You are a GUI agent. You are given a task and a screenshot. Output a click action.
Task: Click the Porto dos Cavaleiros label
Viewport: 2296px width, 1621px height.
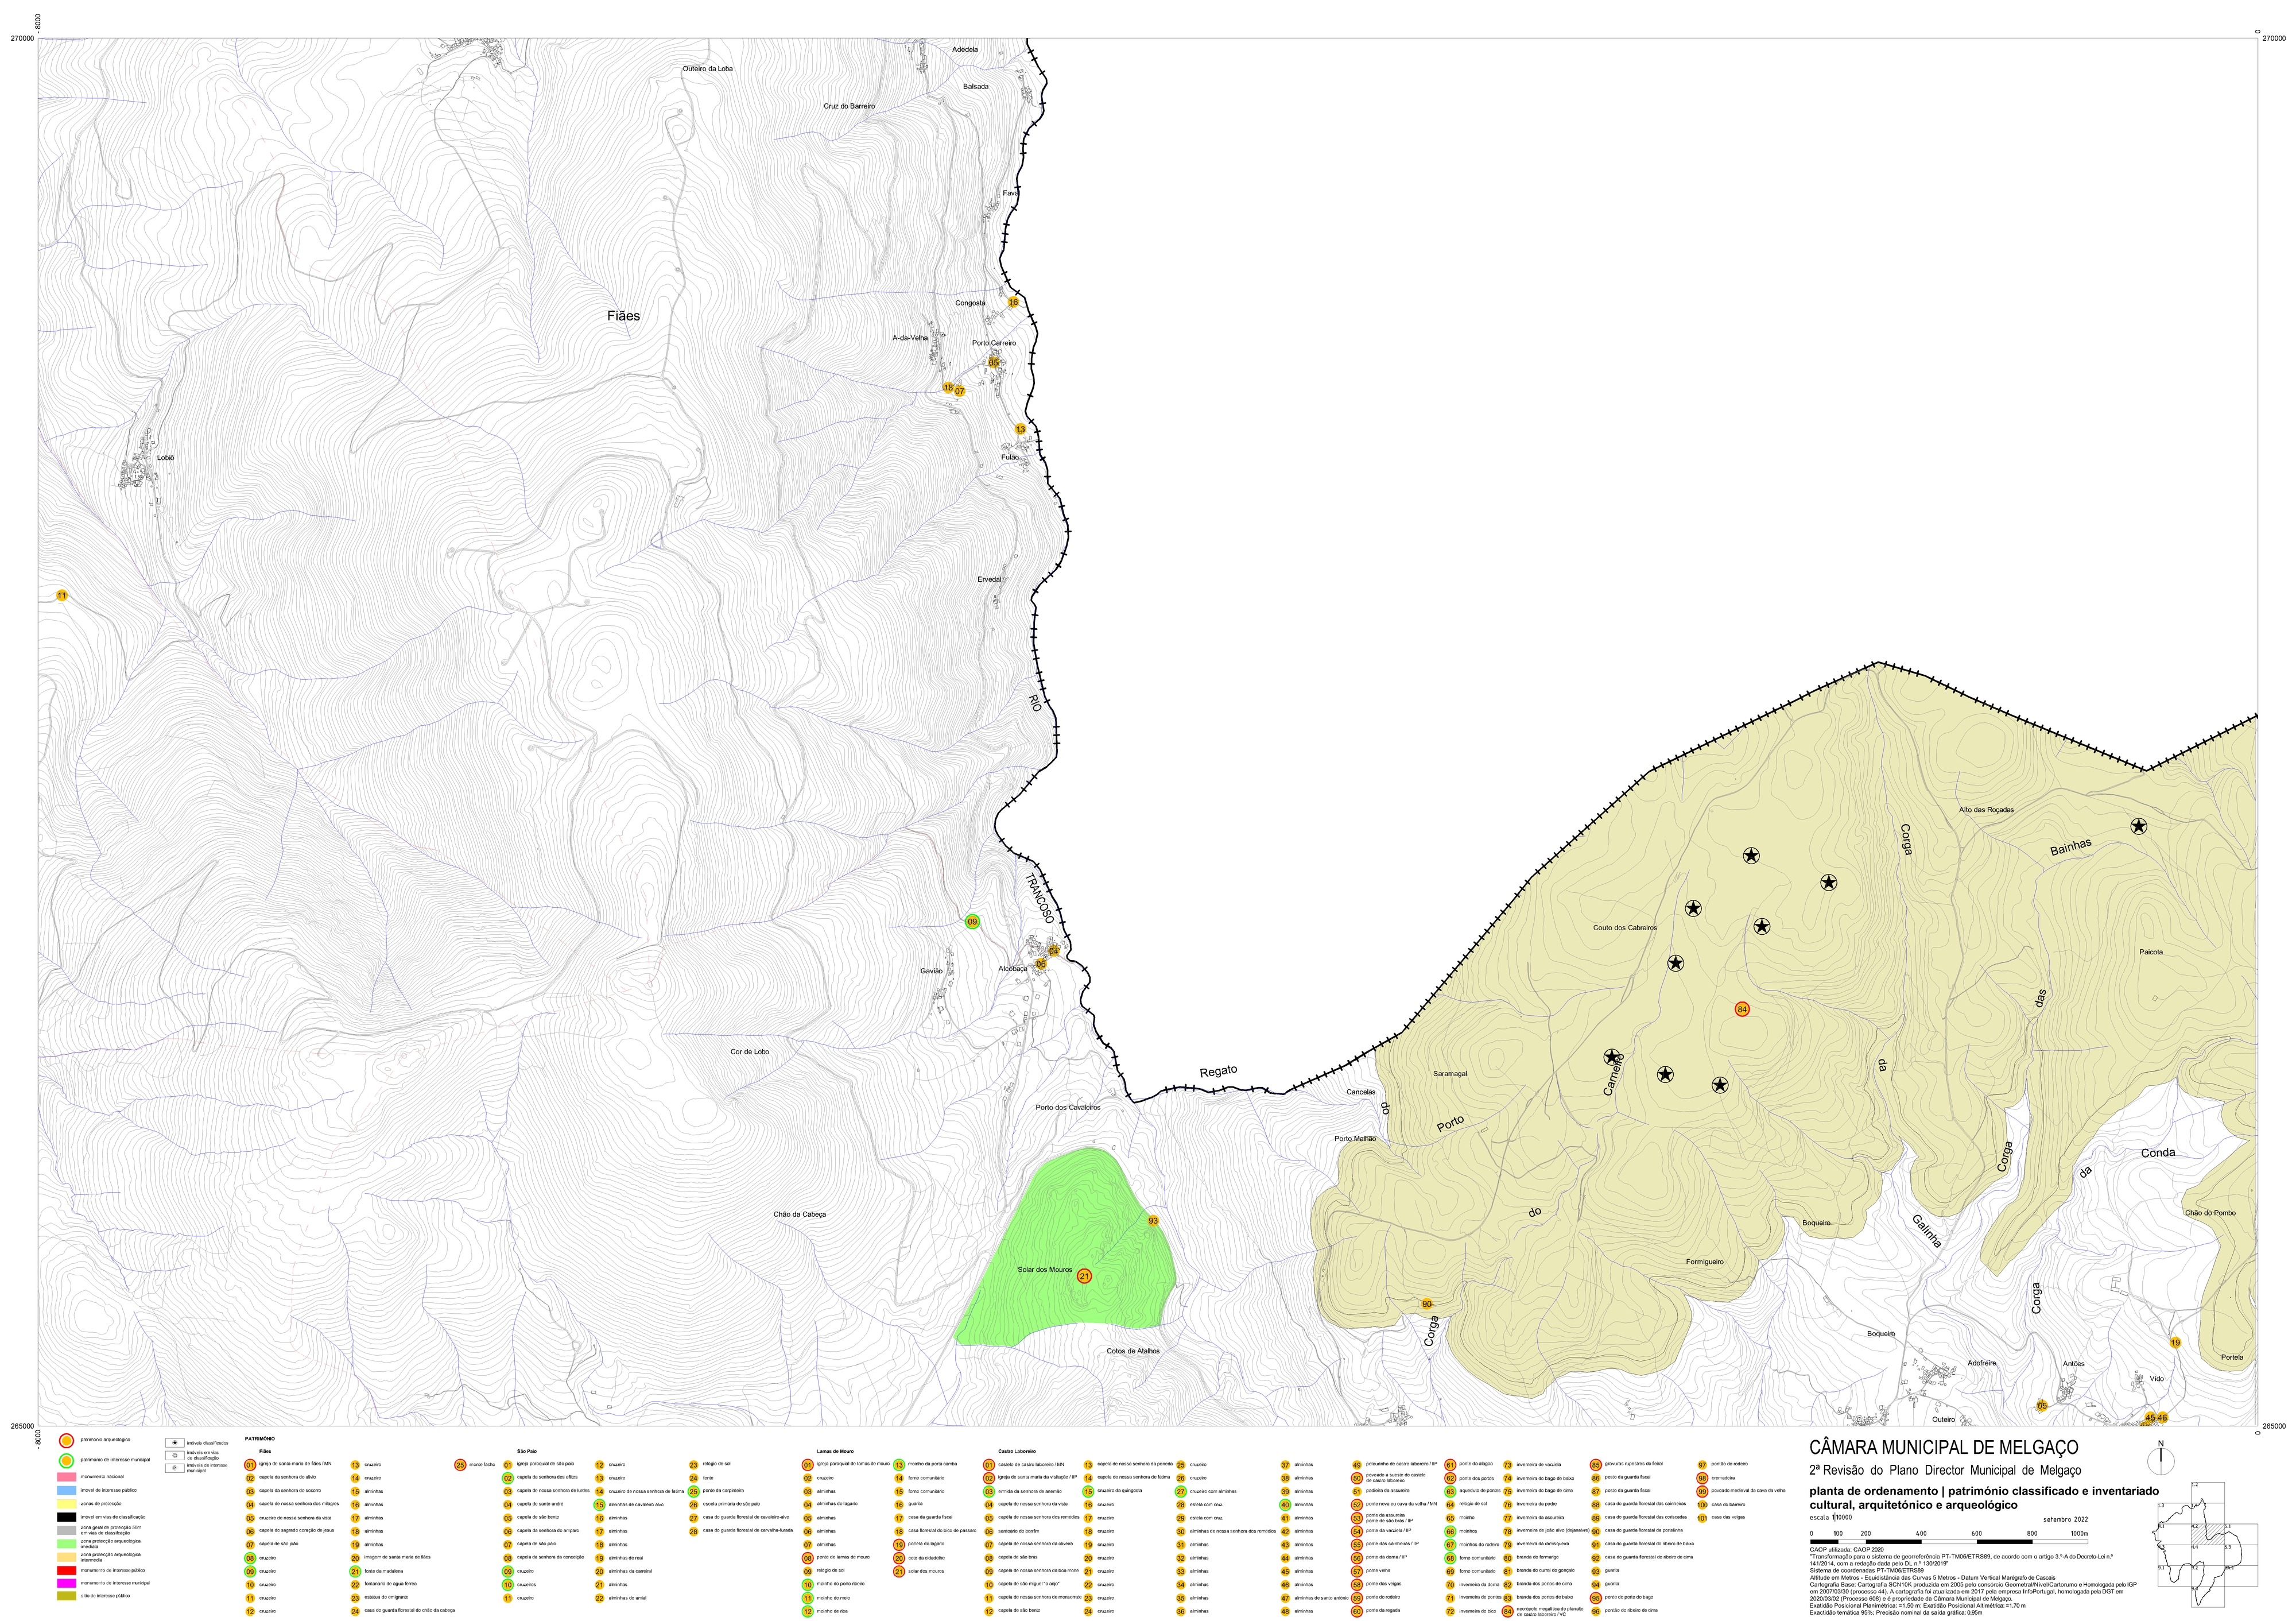pyautogui.click(x=1068, y=1107)
